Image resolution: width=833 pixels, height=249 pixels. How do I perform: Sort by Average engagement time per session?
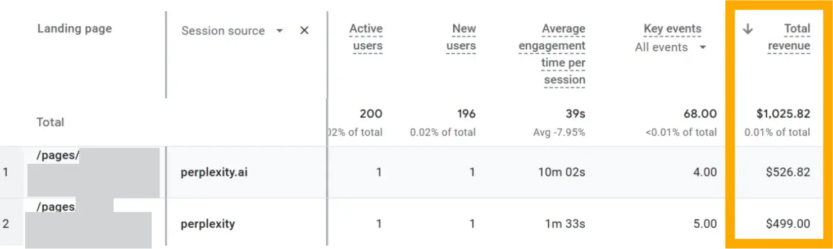coord(552,54)
